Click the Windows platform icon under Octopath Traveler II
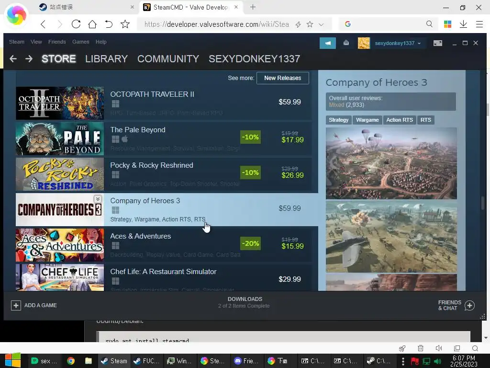Image resolution: width=490 pixels, height=368 pixels. click(x=116, y=103)
